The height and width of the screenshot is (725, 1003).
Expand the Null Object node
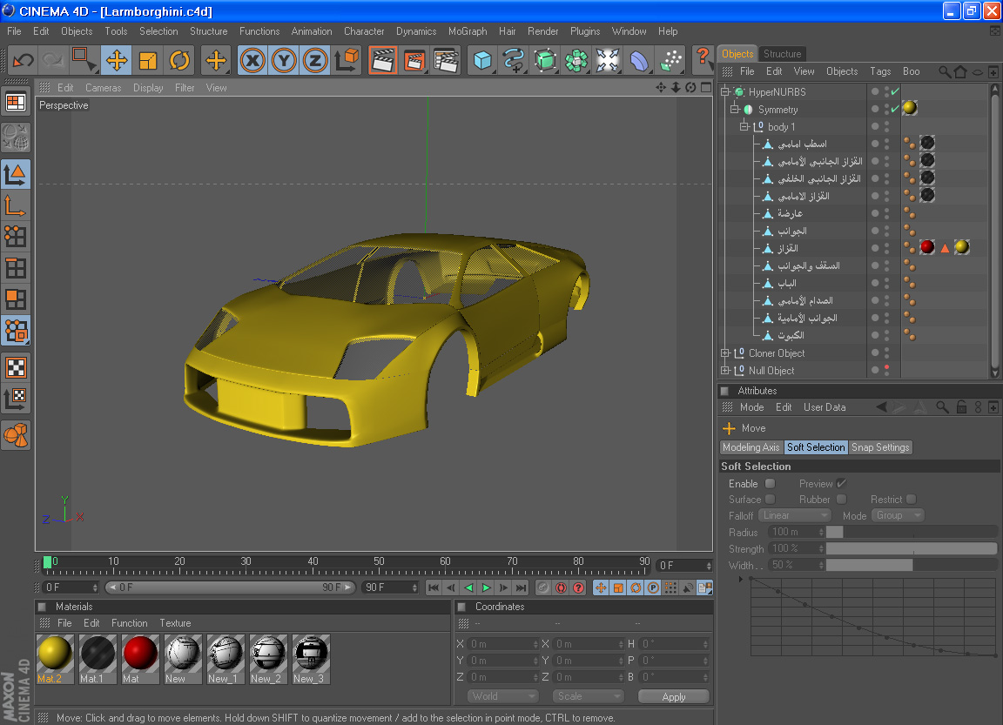(x=725, y=370)
